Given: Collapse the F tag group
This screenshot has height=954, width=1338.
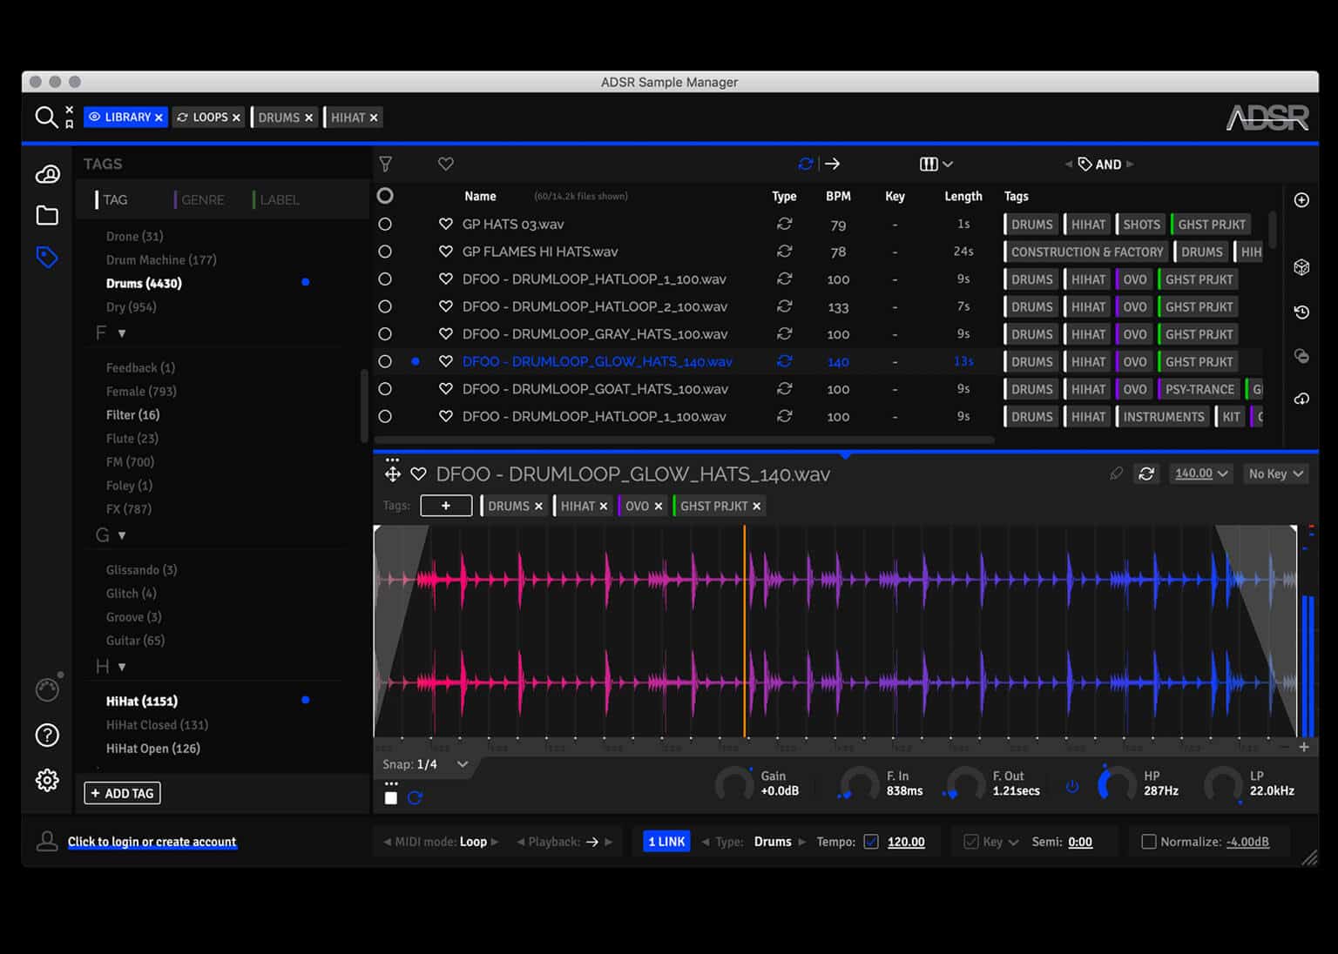Looking at the screenshot, I should pos(122,333).
